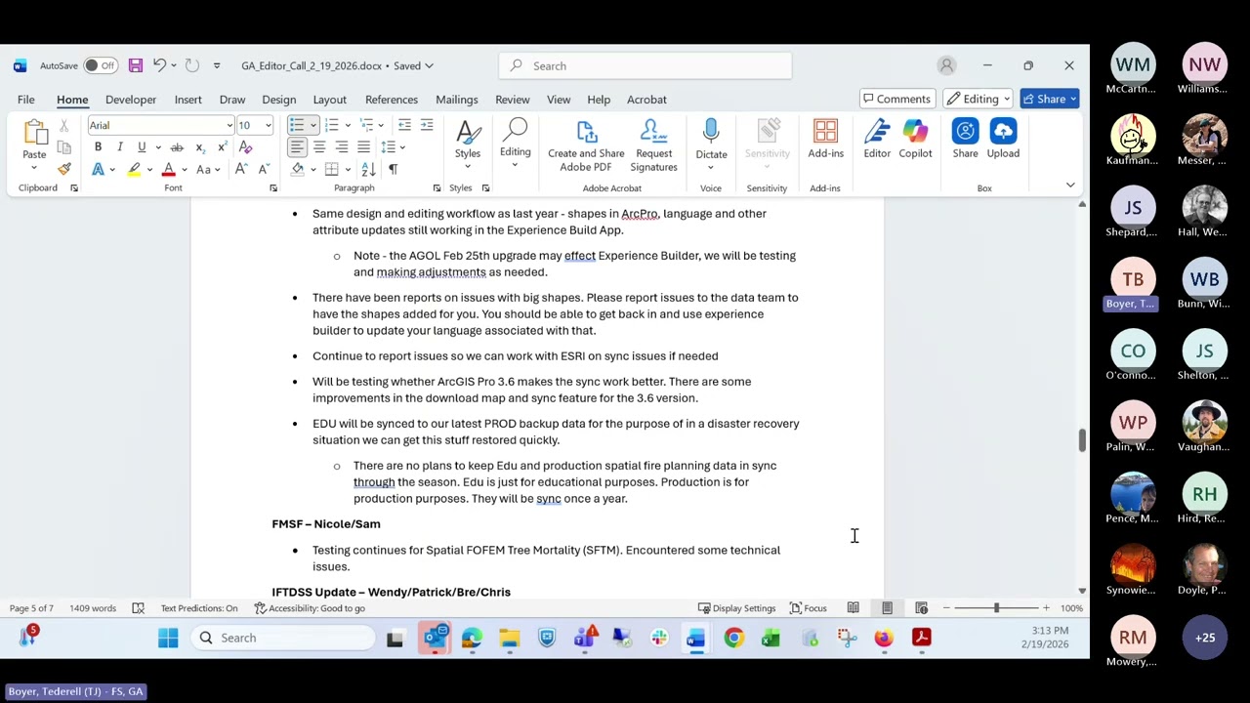Apply subscript formatting
Image resolution: width=1250 pixels, height=703 pixels.
pyautogui.click(x=200, y=147)
